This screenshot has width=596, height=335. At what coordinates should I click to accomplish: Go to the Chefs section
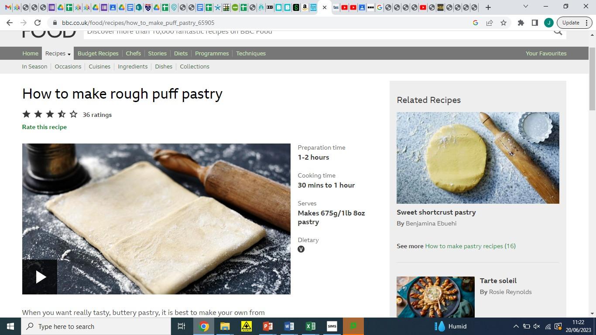(x=134, y=53)
